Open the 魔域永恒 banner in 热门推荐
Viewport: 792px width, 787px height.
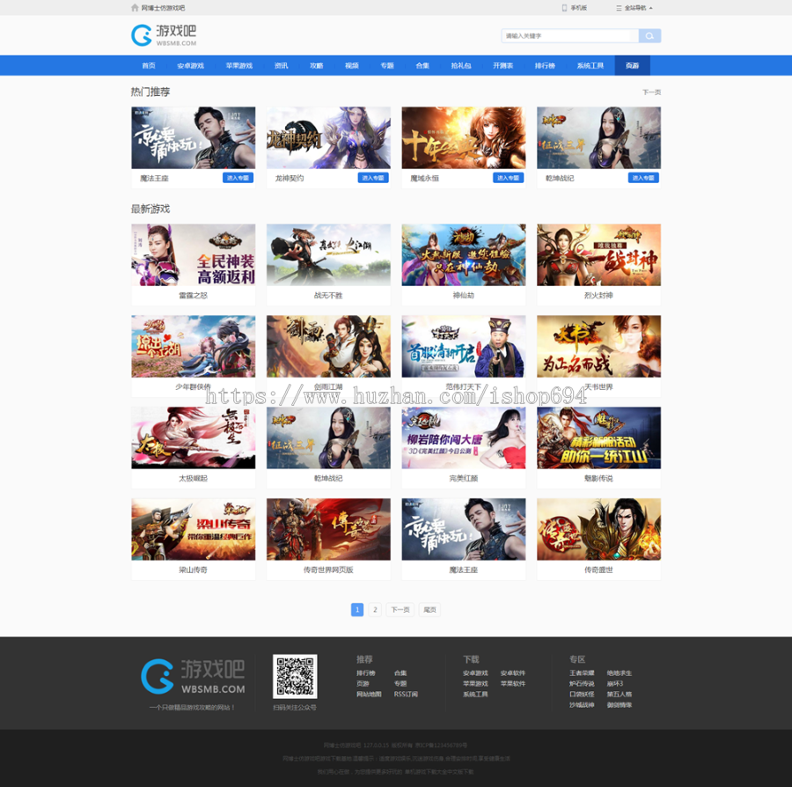coord(464,137)
